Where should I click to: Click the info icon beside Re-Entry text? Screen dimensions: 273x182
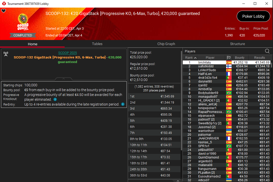[x=123, y=104]
